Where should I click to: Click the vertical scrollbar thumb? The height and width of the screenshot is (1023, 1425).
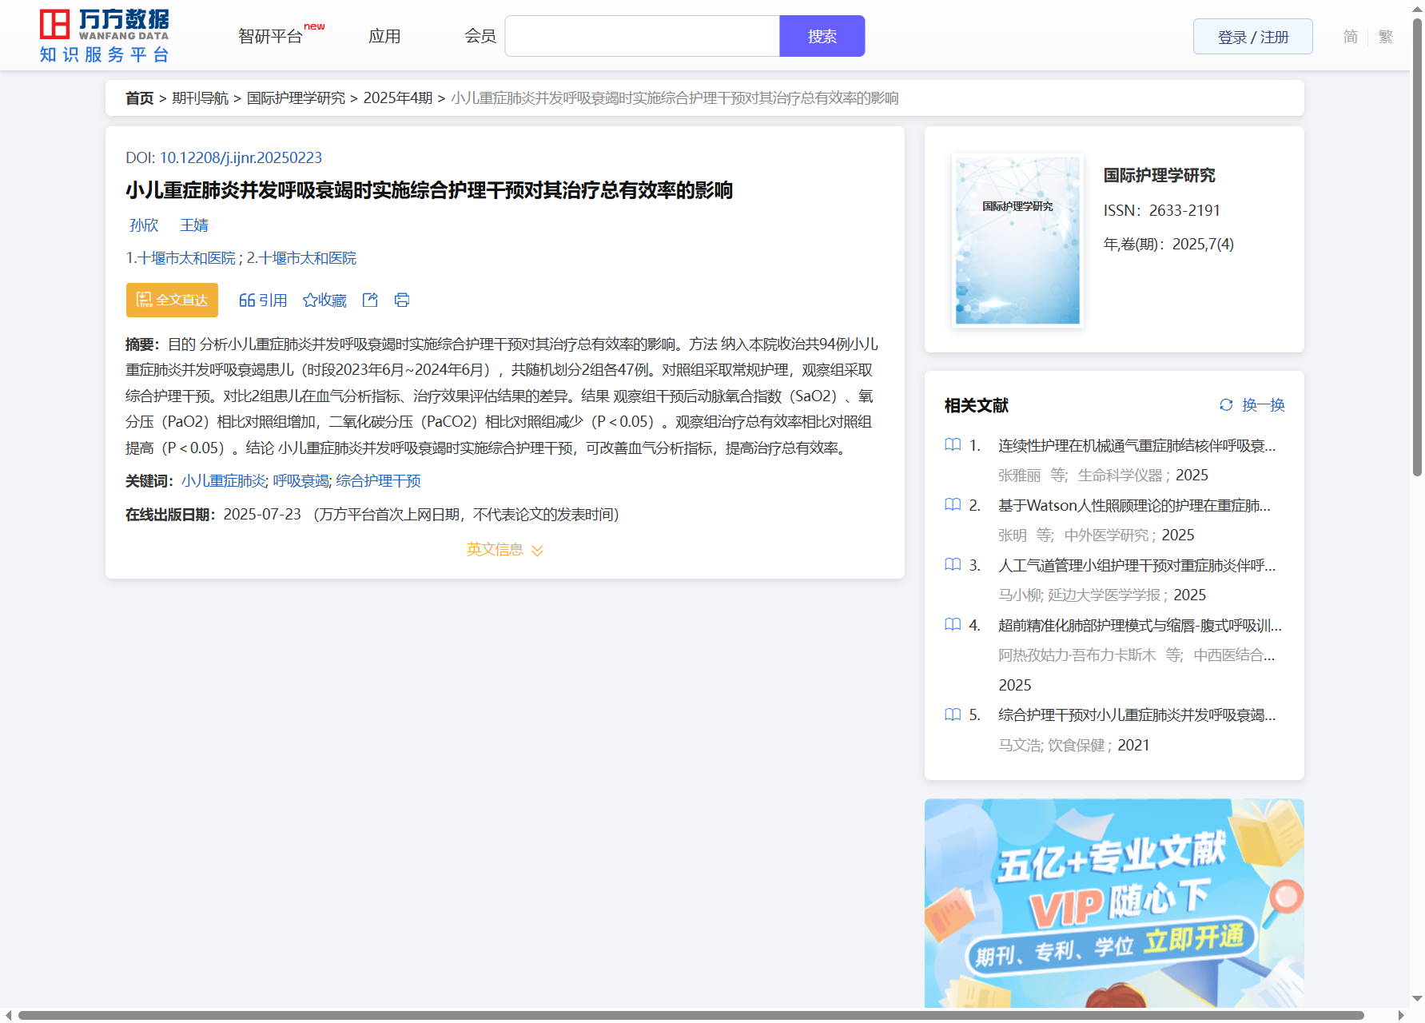[x=1417, y=248]
